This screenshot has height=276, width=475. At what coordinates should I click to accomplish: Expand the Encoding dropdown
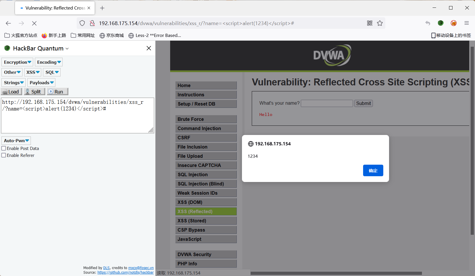click(49, 62)
